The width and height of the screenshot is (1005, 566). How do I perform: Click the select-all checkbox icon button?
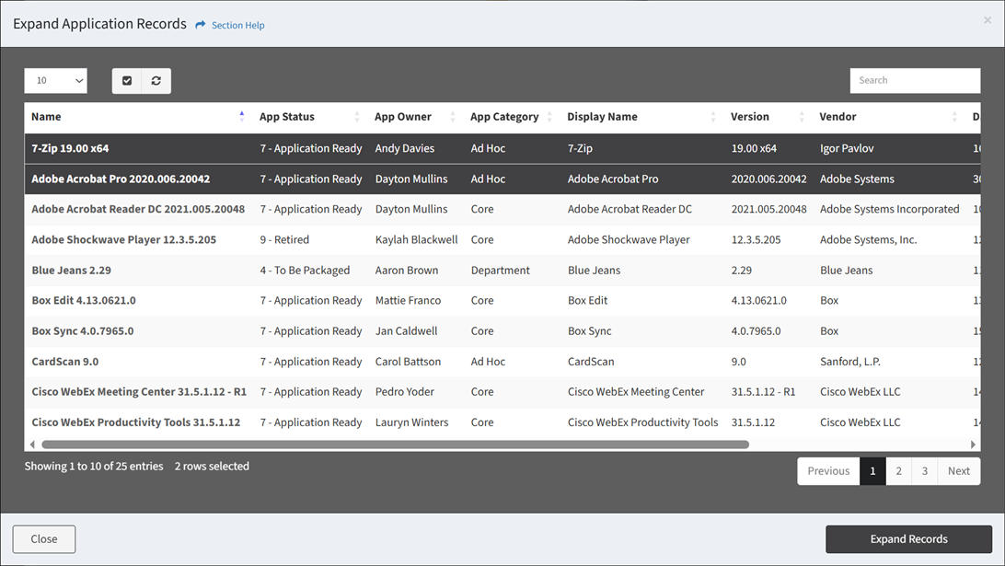click(127, 81)
